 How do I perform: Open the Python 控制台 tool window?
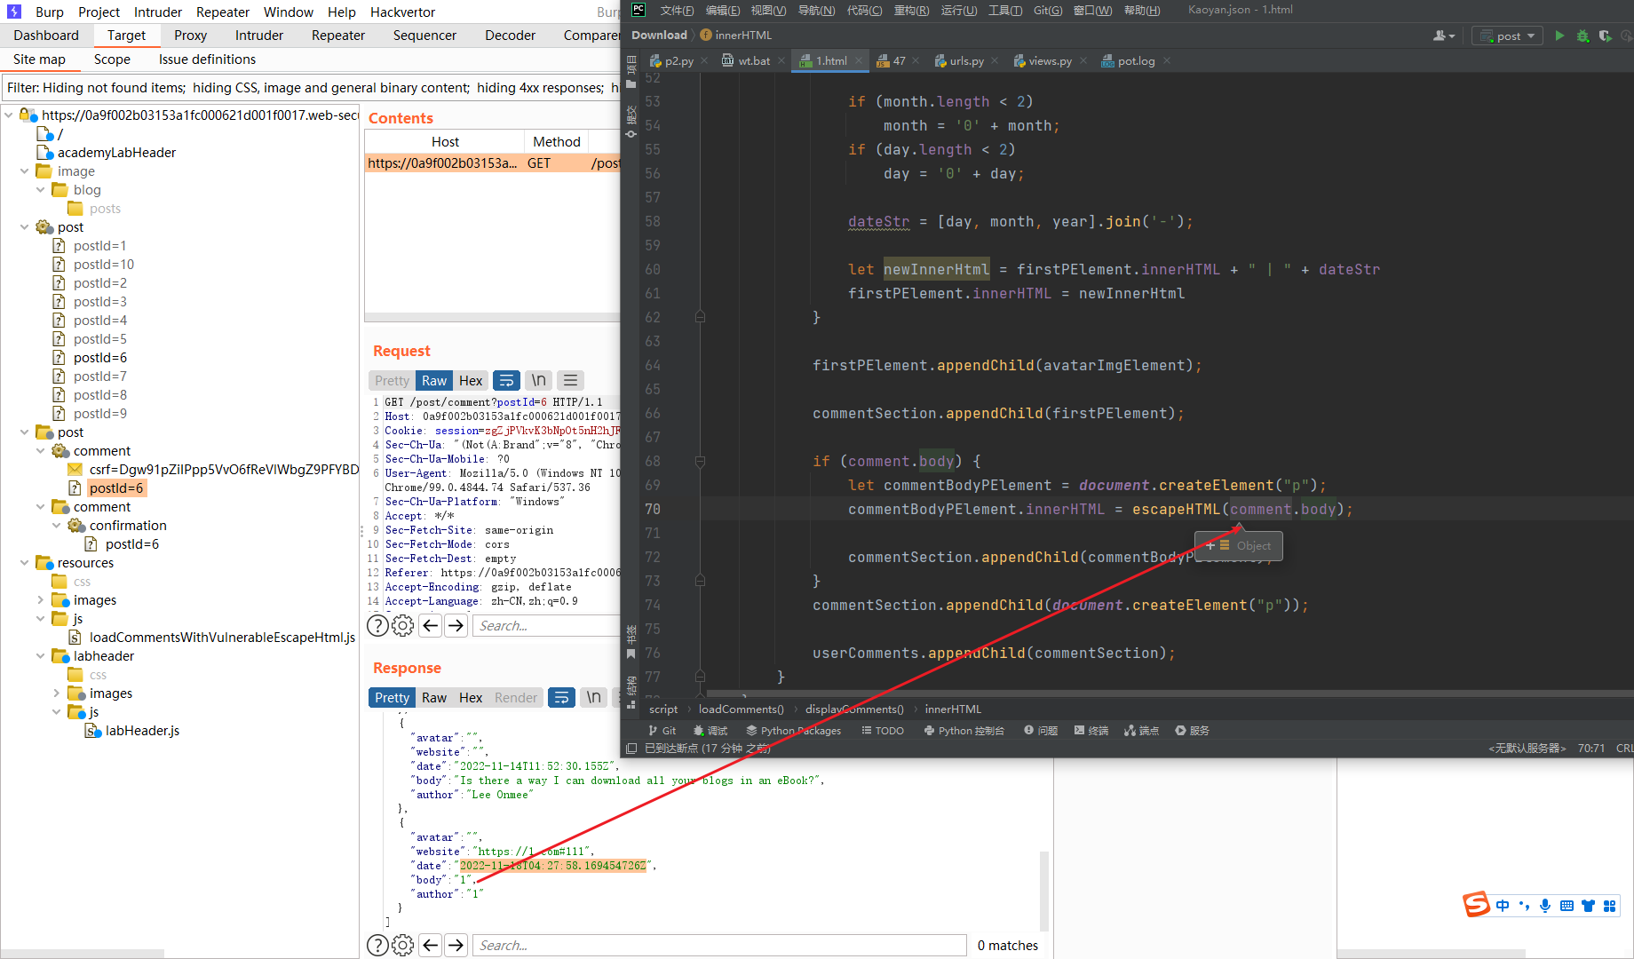coord(964,730)
